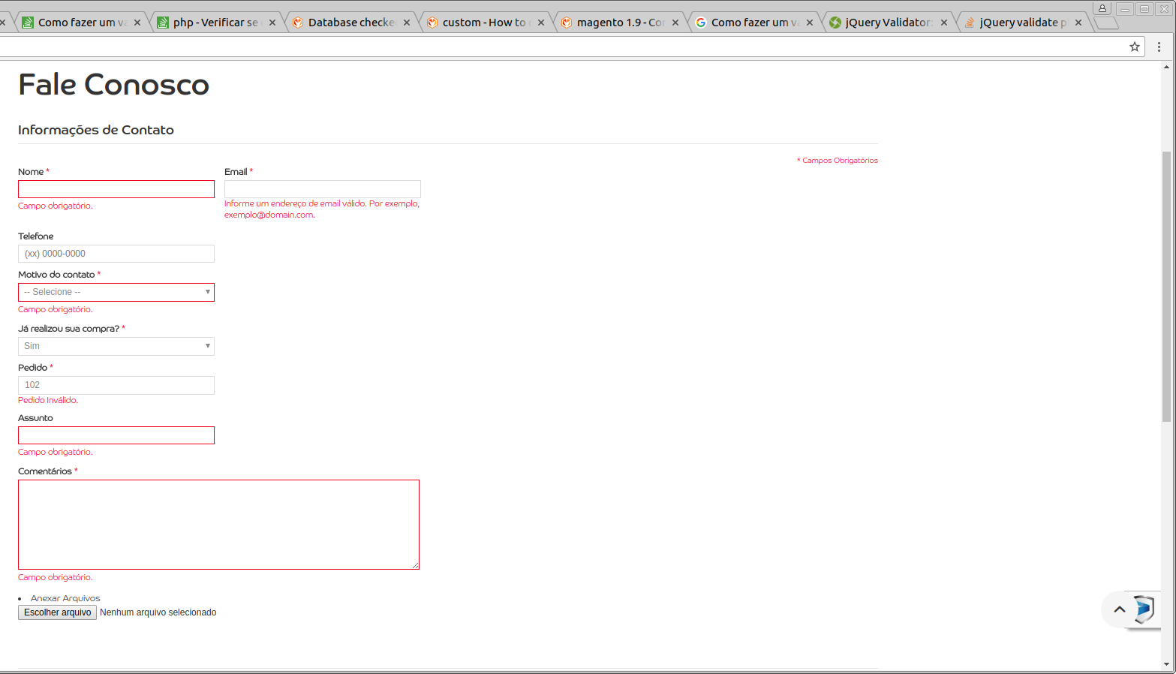The width and height of the screenshot is (1176, 674).
Task: Click the Email input field
Action: click(x=323, y=189)
